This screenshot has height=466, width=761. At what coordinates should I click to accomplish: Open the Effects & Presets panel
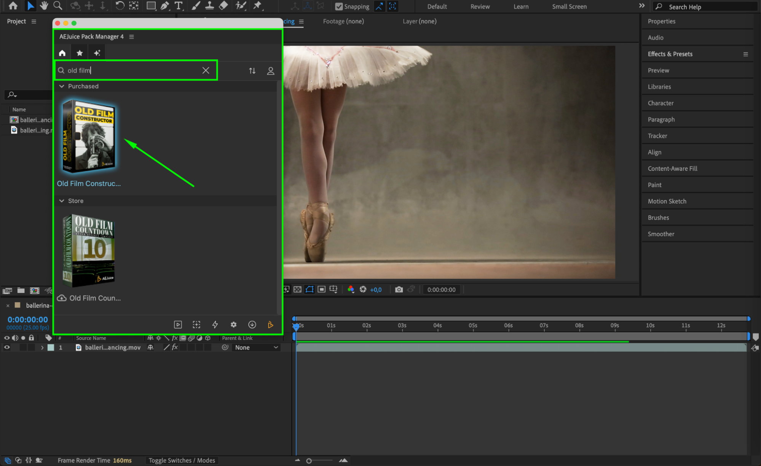tap(670, 54)
